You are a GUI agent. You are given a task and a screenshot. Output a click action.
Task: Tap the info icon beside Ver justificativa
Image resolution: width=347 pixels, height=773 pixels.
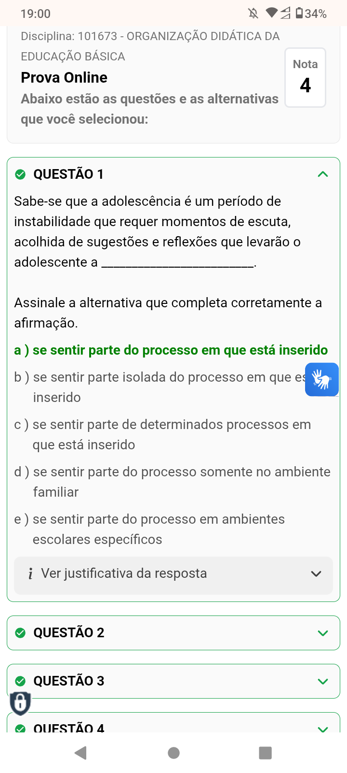[30, 573]
